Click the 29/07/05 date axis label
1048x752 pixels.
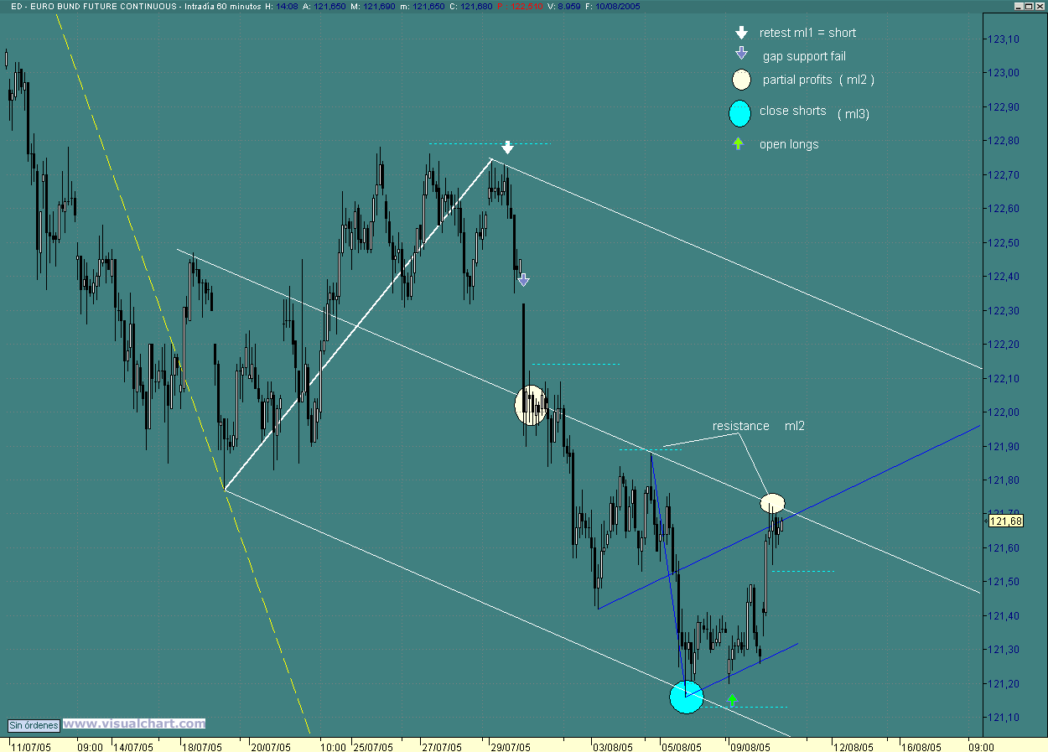pyautogui.click(x=511, y=746)
